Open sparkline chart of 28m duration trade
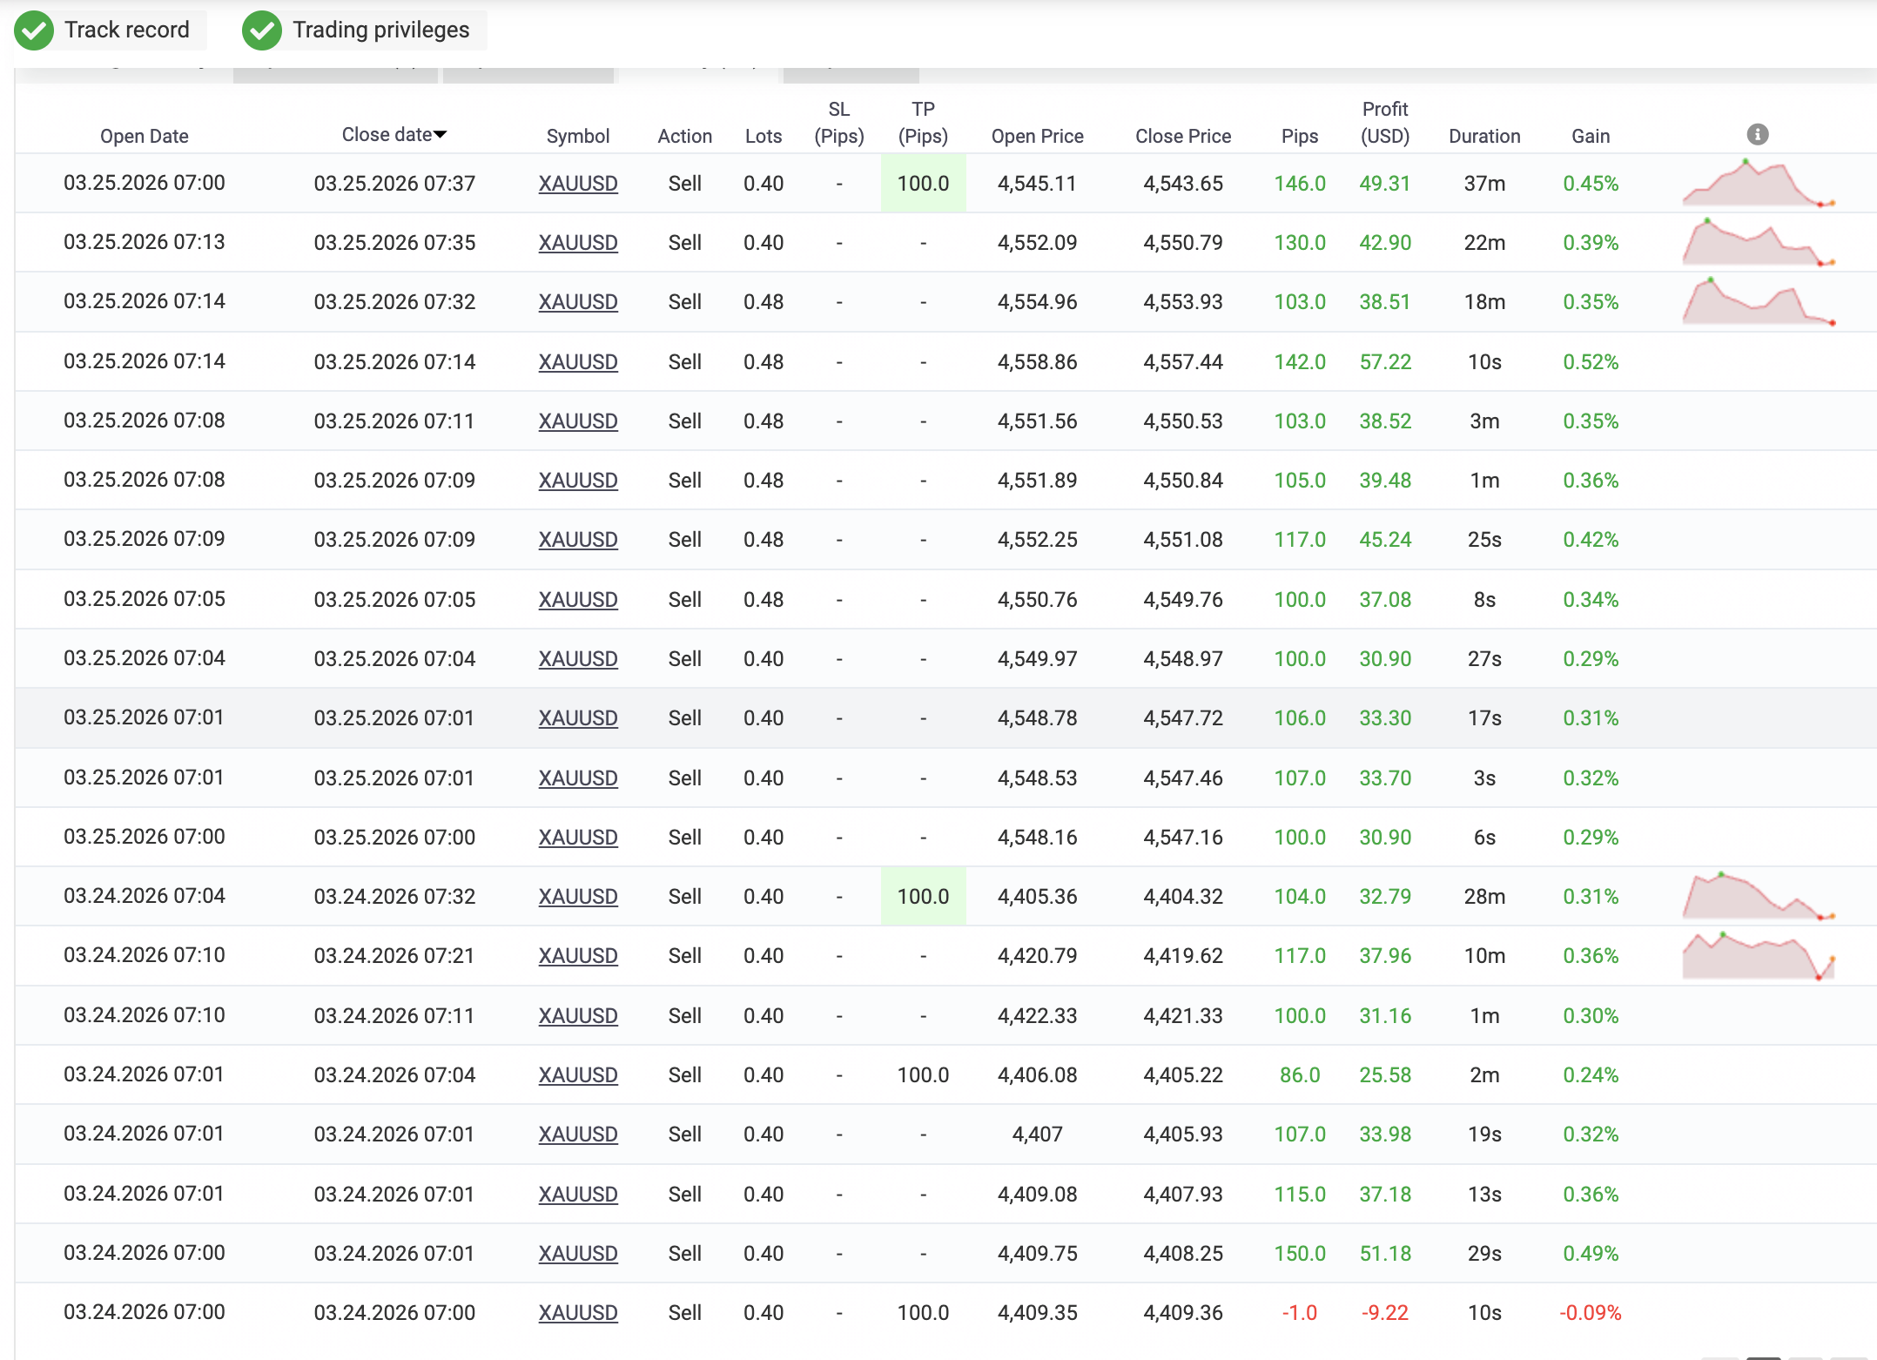This screenshot has width=1877, height=1360. (x=1758, y=896)
